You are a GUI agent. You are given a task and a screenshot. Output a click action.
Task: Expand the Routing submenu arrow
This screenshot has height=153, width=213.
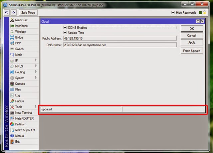point(36,72)
